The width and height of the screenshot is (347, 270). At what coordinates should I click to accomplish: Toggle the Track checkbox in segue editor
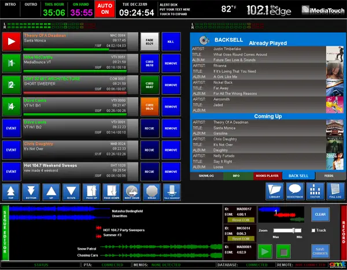point(313,230)
